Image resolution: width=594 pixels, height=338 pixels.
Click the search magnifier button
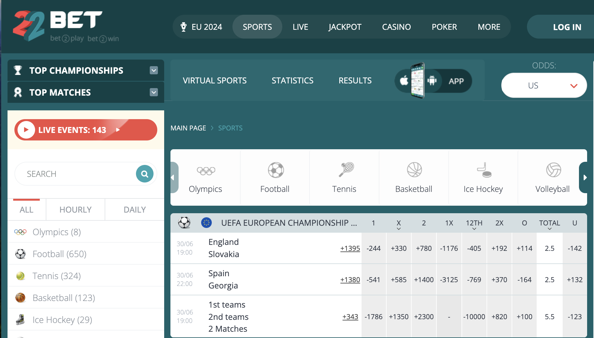click(145, 174)
